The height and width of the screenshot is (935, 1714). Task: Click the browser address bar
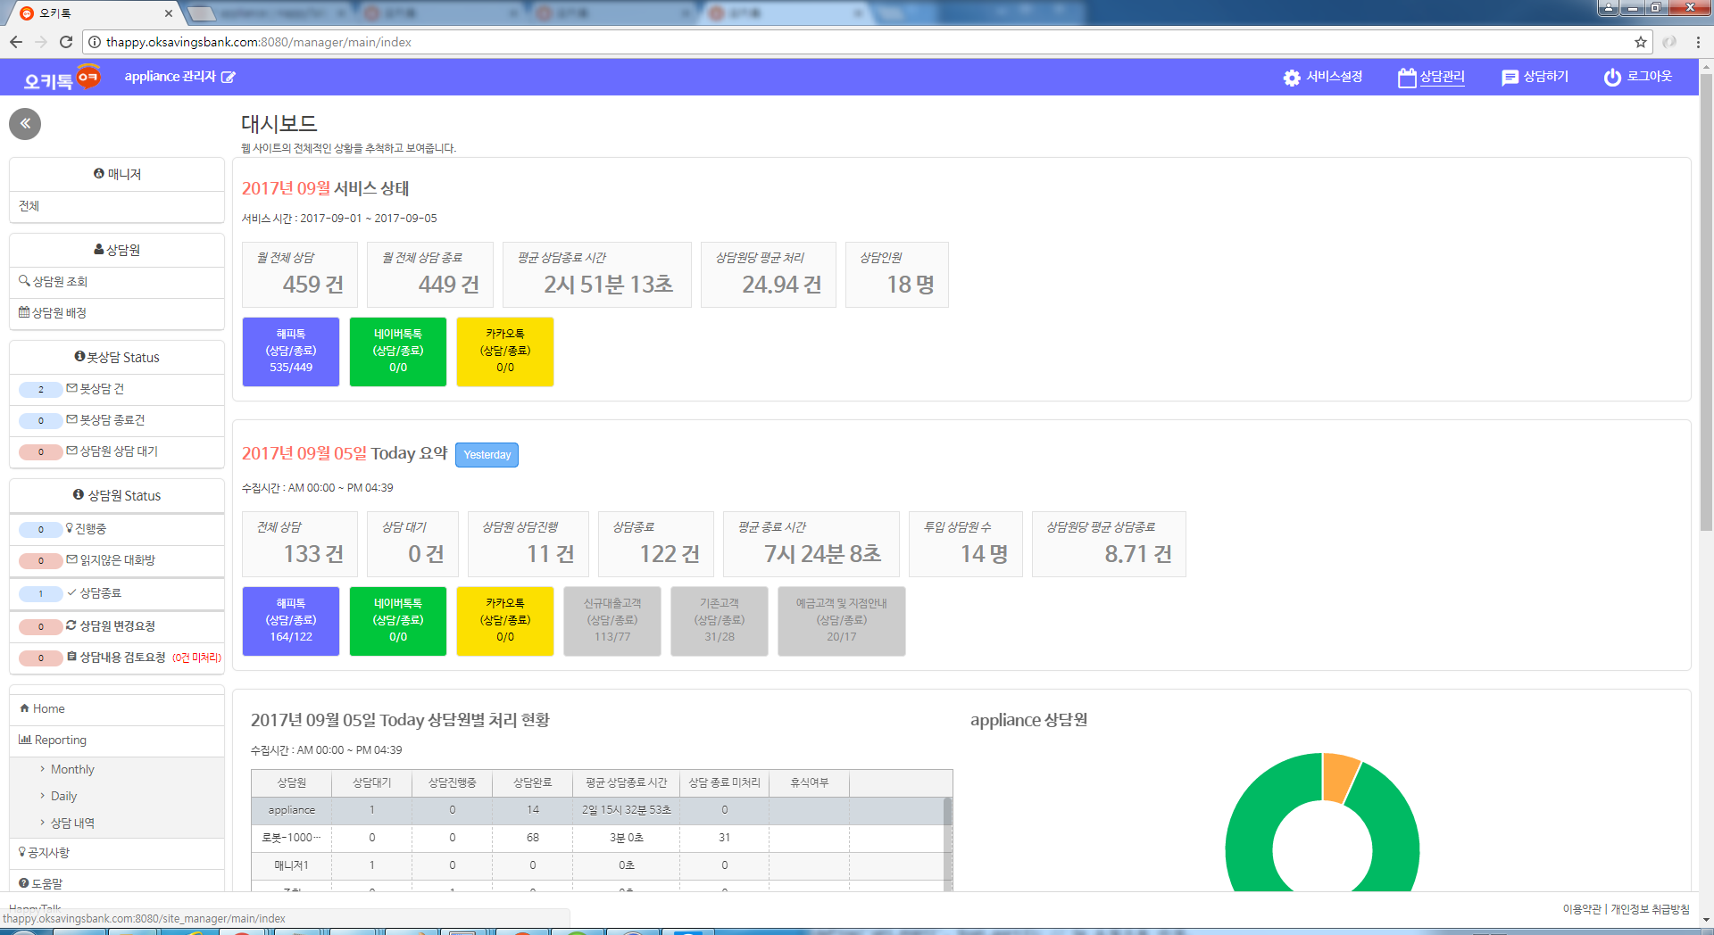point(803,42)
